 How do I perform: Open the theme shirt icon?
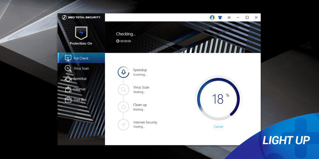[x=220, y=17]
